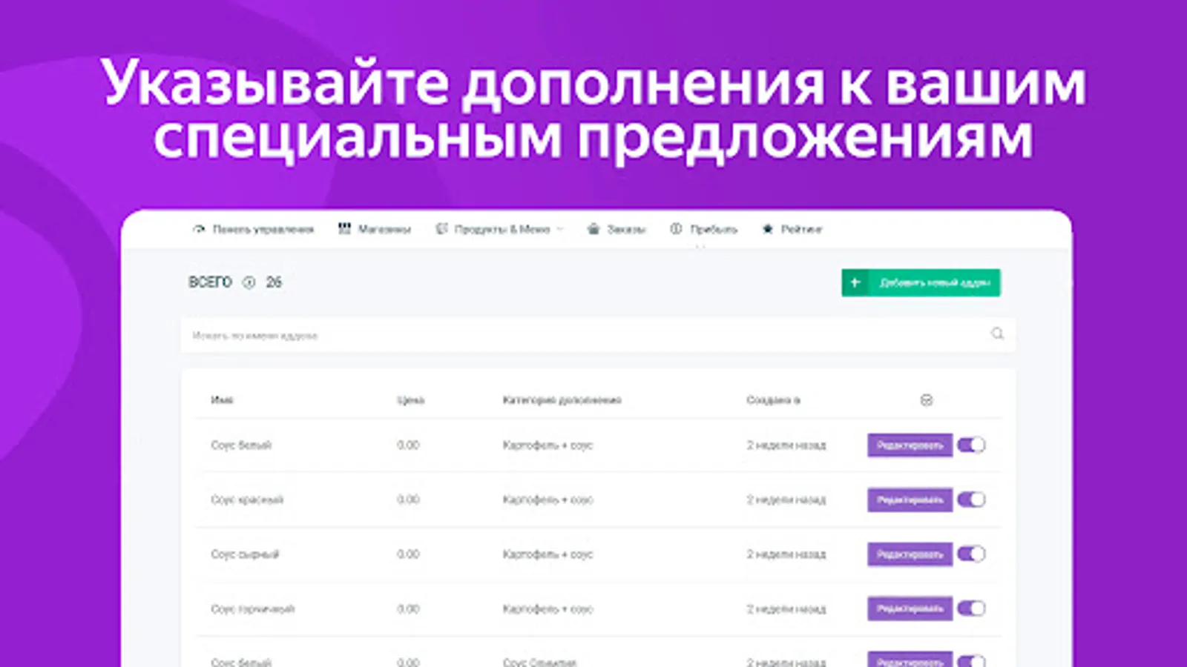Click the dashboard gauge icon in the navigation
Screen dimensions: 1187x667
pos(199,230)
